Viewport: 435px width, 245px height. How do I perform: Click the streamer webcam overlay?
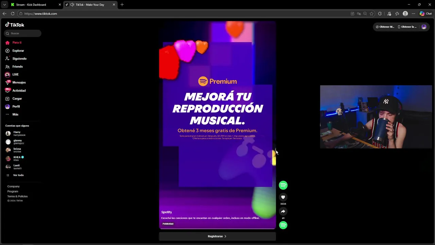click(x=376, y=117)
